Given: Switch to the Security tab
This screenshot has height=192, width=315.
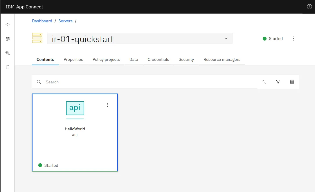Looking at the screenshot, I should tap(186, 60).
